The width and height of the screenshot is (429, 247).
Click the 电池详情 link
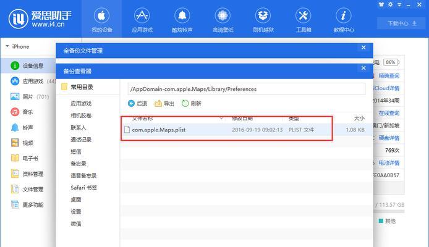click(x=389, y=163)
